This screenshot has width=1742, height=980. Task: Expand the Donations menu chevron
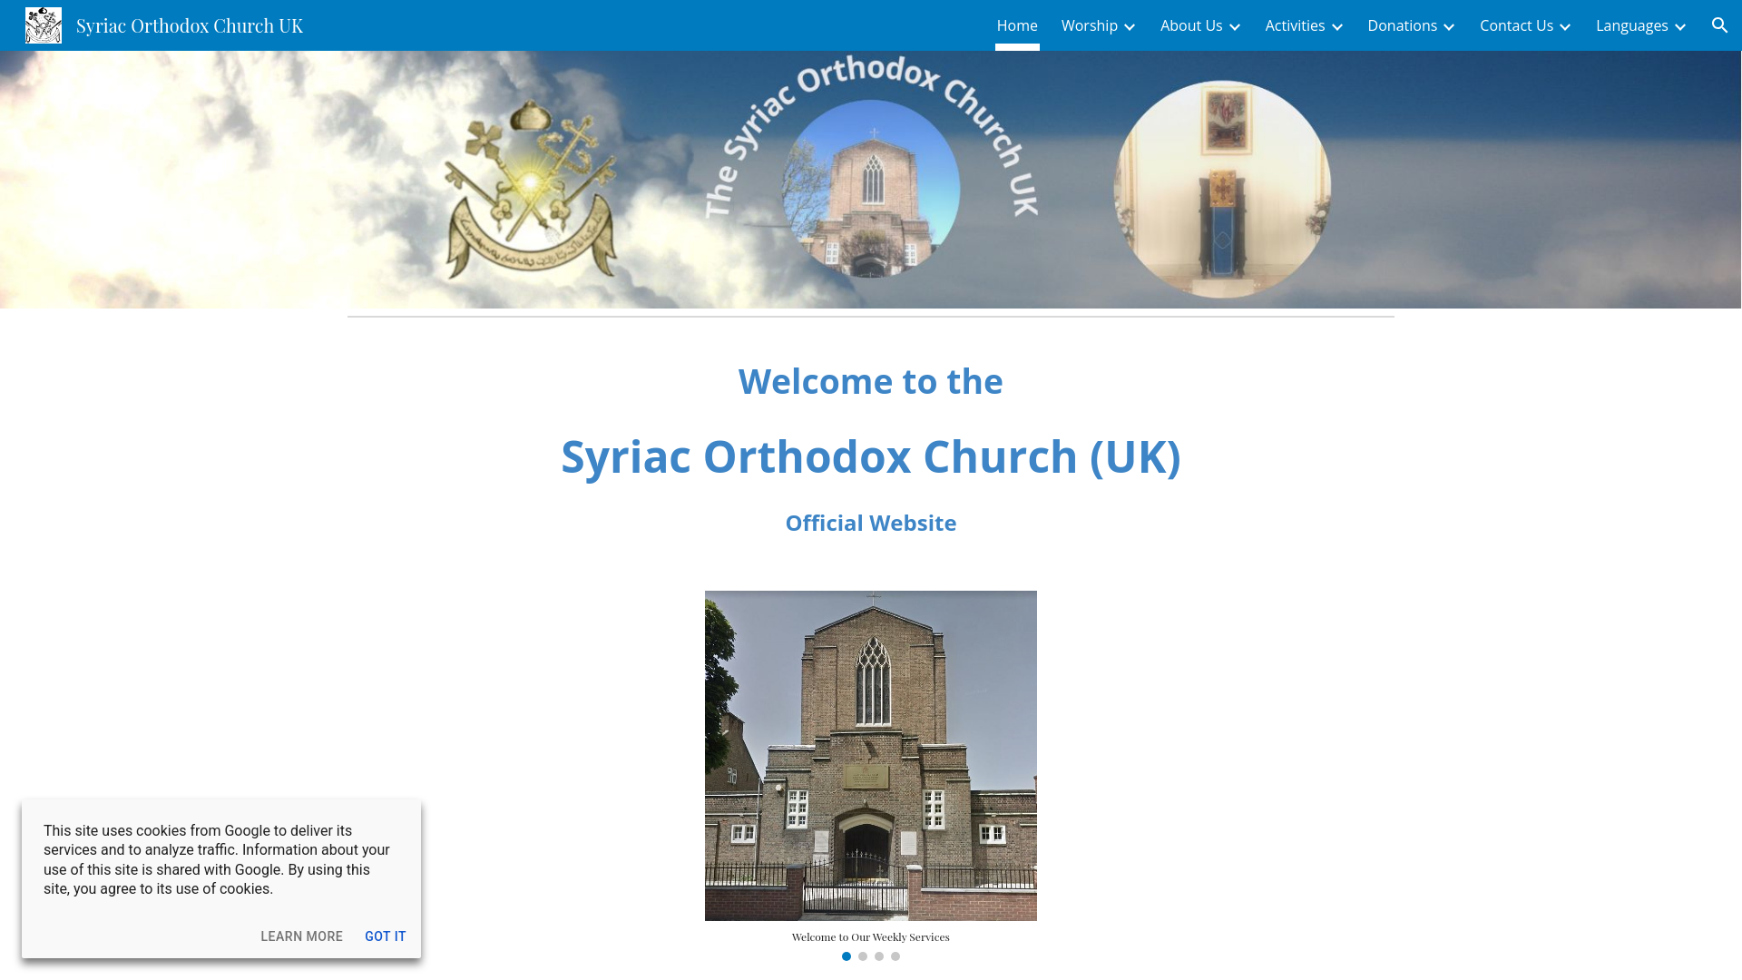pyautogui.click(x=1449, y=26)
